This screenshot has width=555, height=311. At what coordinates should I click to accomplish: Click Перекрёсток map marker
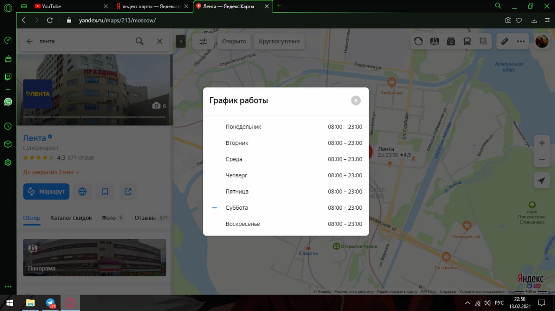[x=467, y=226]
